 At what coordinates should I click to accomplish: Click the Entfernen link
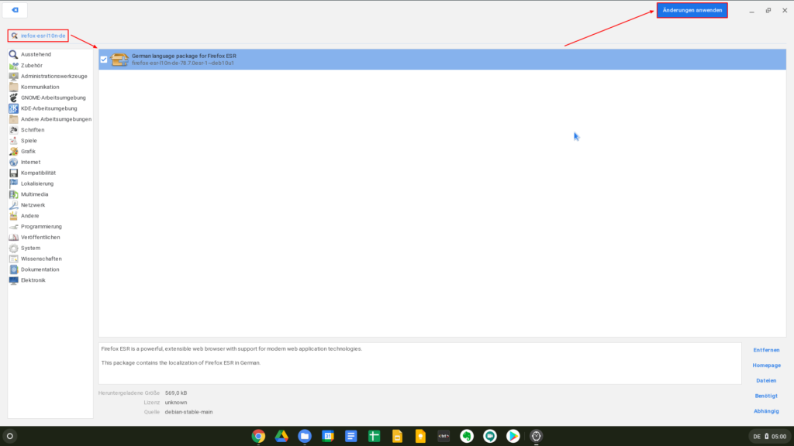pyautogui.click(x=766, y=350)
